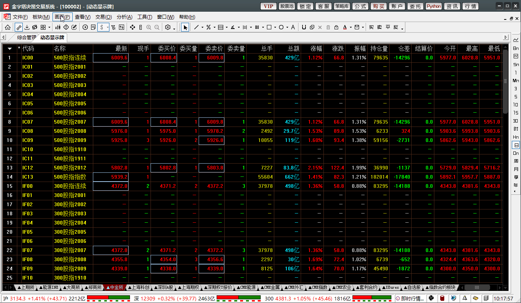The width and height of the screenshot is (521, 303).
Task: Click the up-down sort arrows icon
Action: pyautogui.click(x=122, y=27)
